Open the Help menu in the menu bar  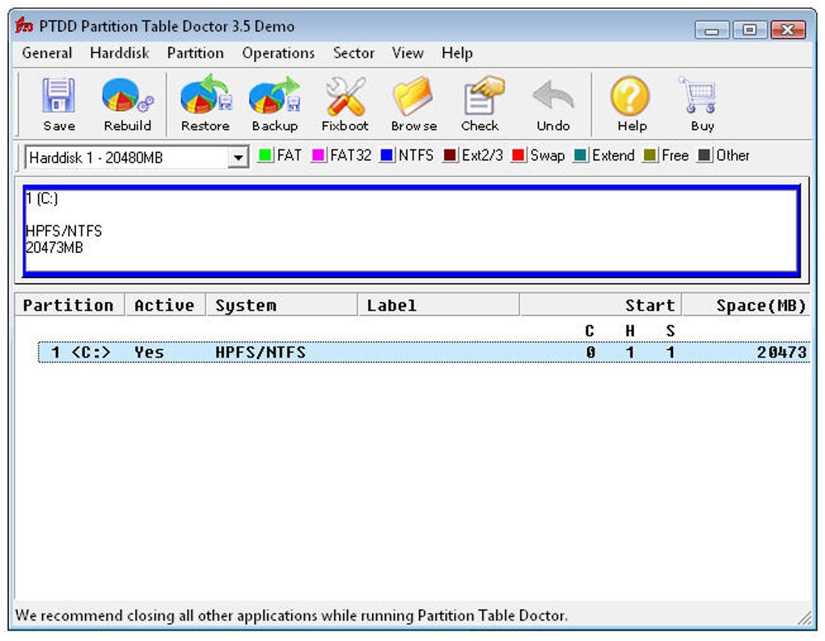tap(457, 53)
